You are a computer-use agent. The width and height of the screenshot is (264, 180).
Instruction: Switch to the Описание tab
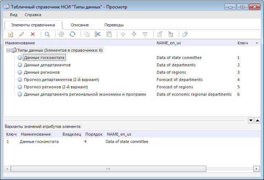80,25
